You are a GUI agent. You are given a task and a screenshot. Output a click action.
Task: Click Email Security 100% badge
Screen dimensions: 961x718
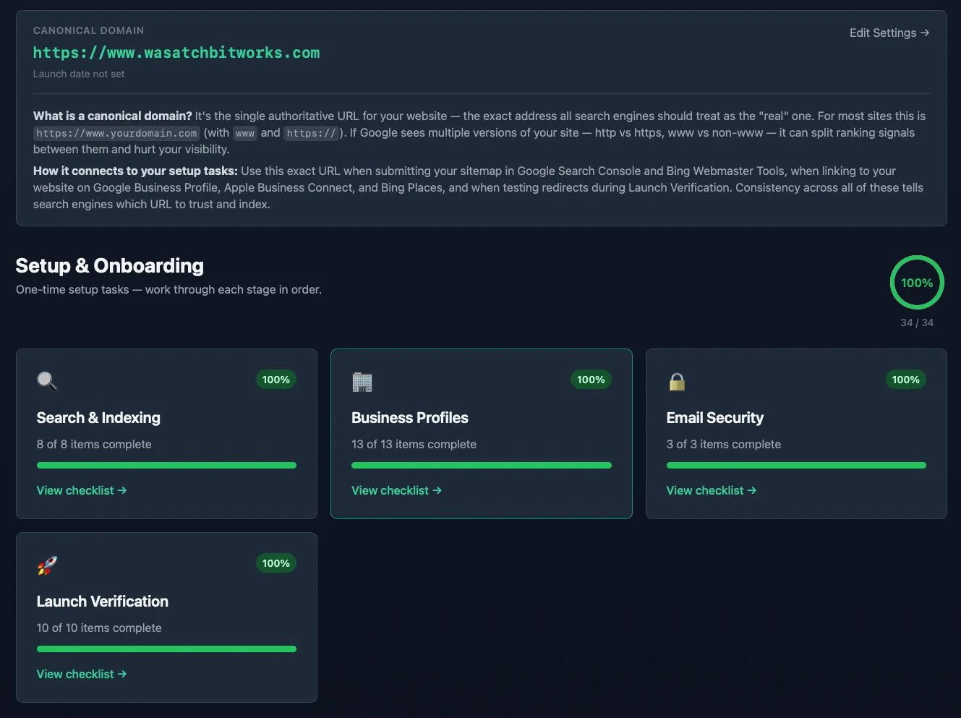coord(905,380)
